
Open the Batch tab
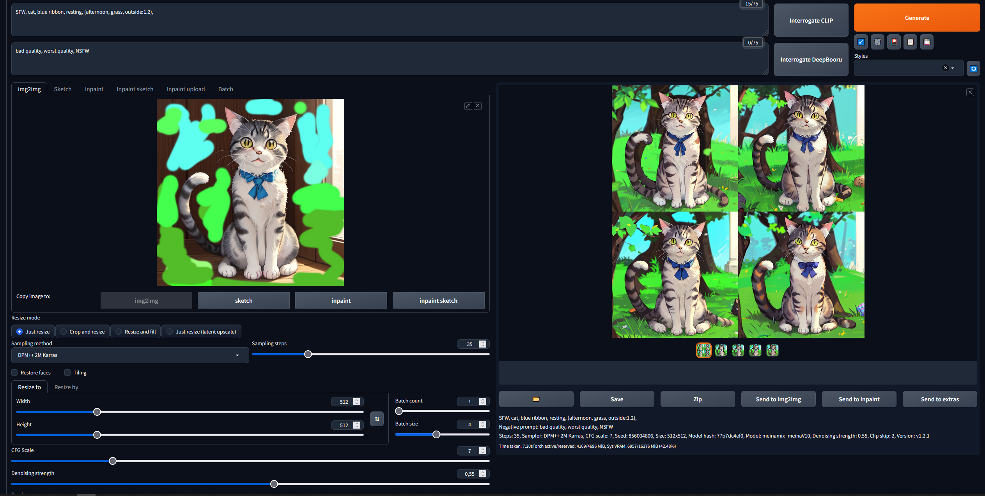click(225, 89)
